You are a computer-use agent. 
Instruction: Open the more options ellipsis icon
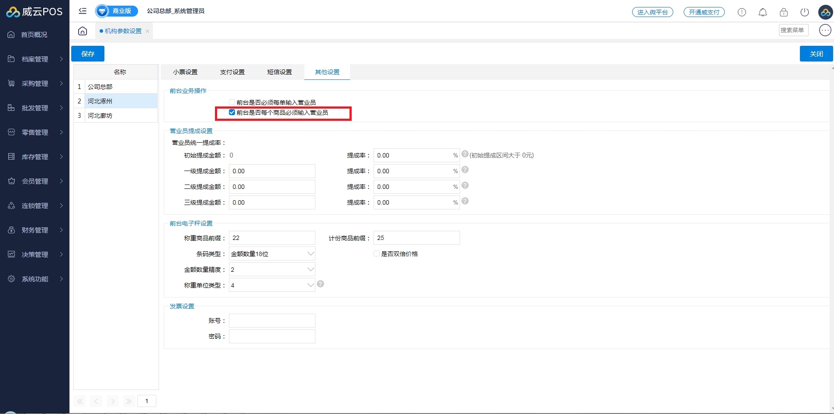(825, 30)
